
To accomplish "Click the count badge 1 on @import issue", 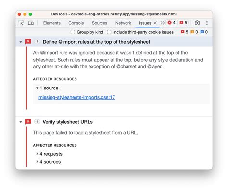I will (x=37, y=42).
